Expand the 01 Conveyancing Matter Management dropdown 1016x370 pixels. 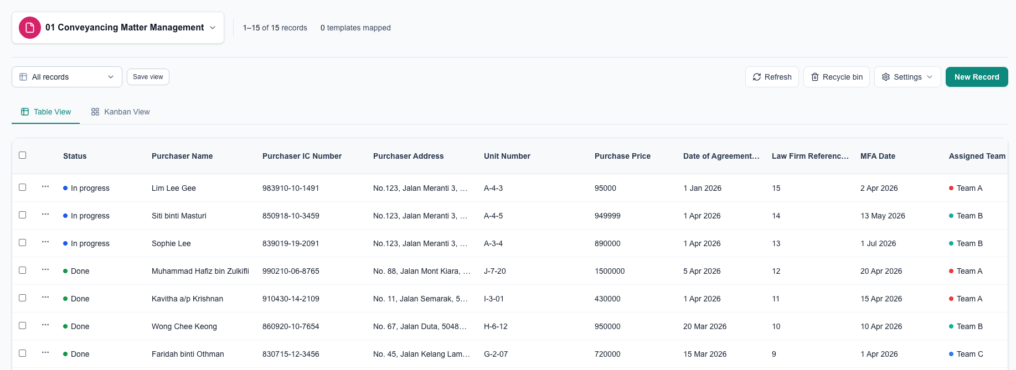coord(118,28)
